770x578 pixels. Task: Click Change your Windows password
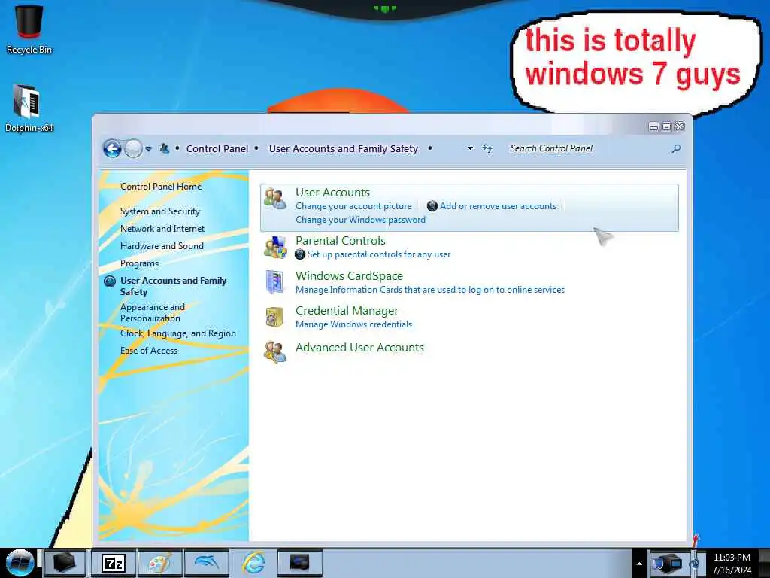click(x=360, y=220)
